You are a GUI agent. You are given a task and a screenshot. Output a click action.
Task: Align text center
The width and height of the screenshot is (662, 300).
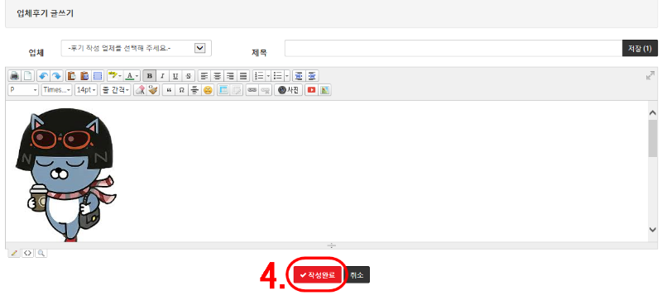(x=218, y=76)
